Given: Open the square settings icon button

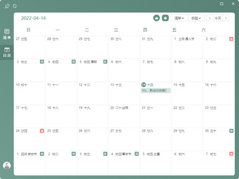Looking at the screenshot, I should [x=165, y=18].
